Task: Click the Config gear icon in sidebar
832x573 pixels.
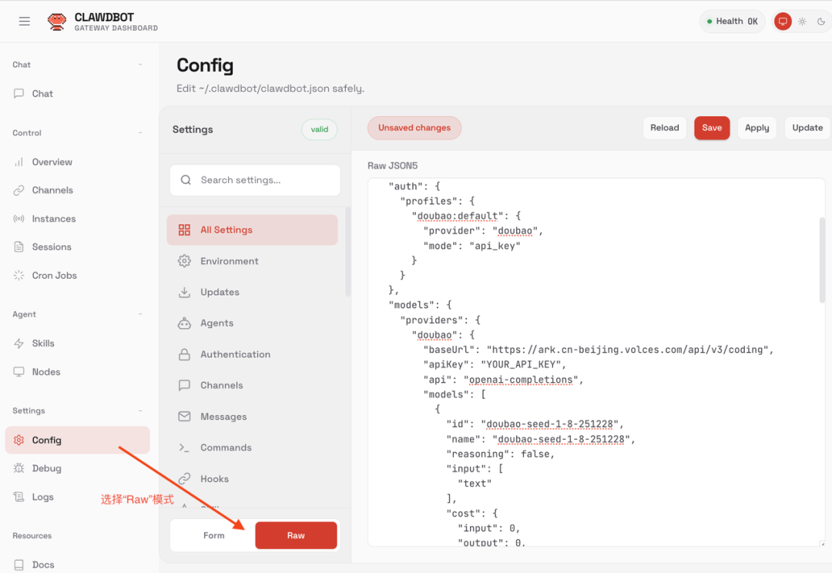Action: 18,440
